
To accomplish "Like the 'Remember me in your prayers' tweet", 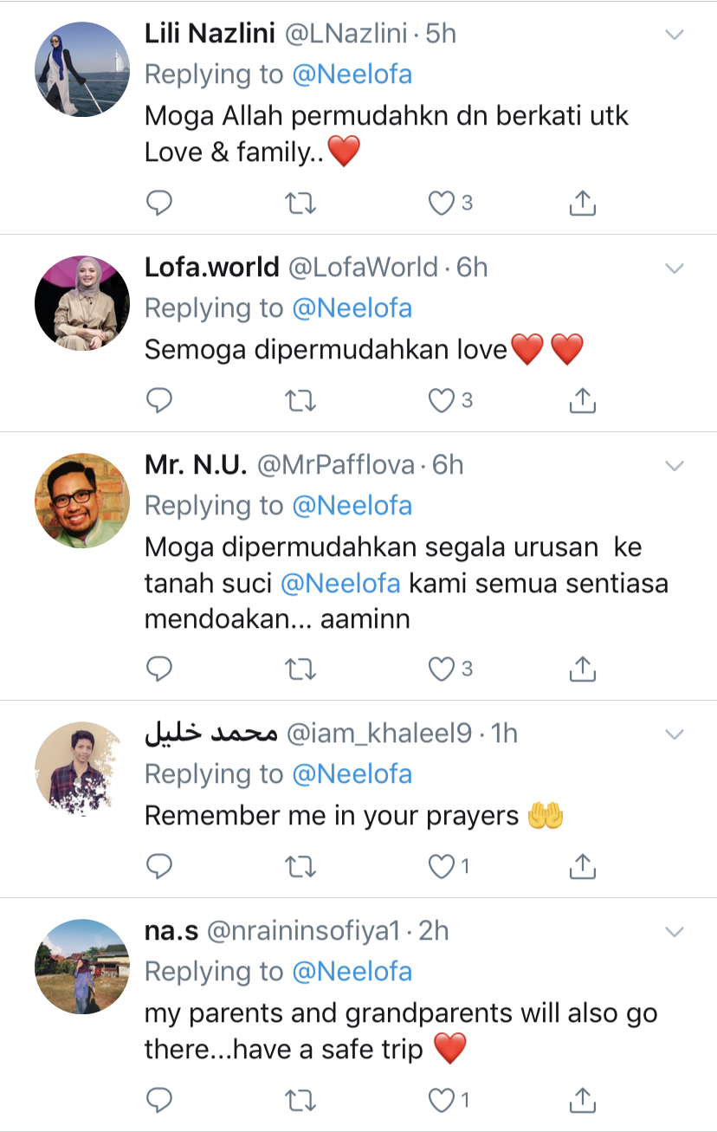I will click(x=442, y=865).
